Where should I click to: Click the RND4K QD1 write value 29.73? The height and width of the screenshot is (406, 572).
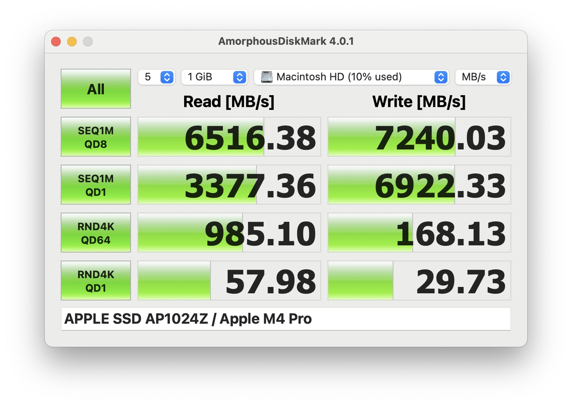tap(419, 280)
